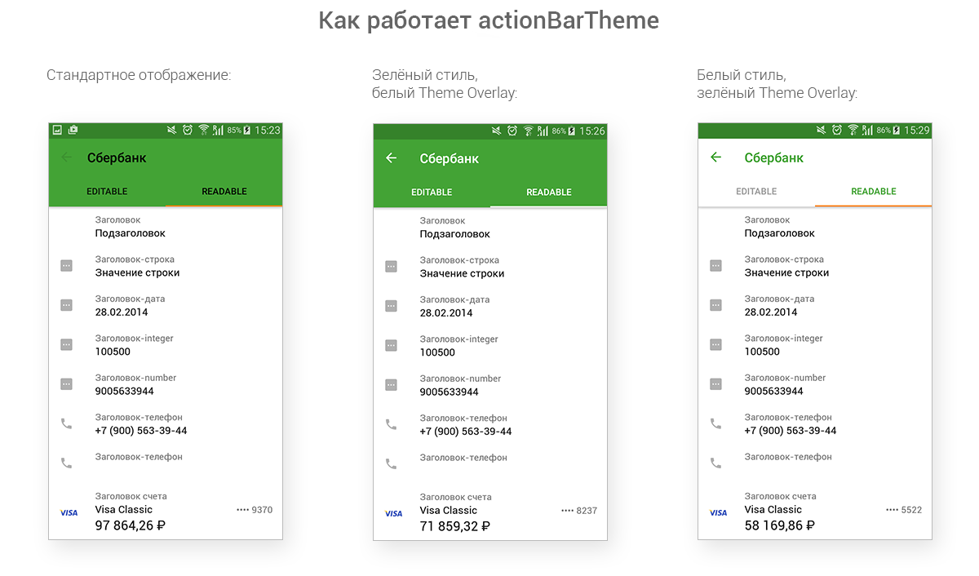Screen dimensions: 979x576
Task: Select READABLE tab in the 15:26 phone
Action: (x=549, y=193)
